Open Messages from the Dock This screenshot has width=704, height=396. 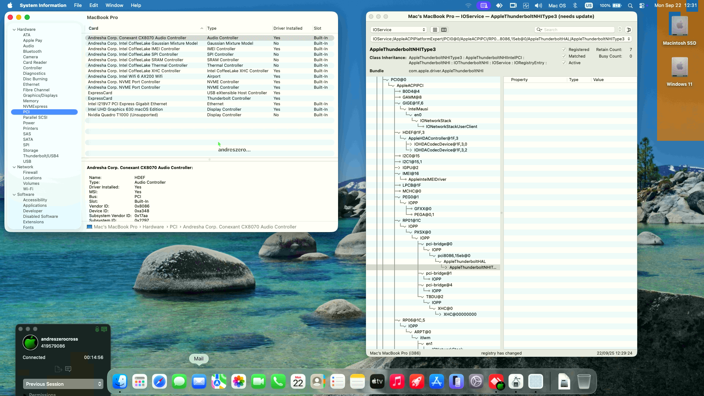coord(179,382)
